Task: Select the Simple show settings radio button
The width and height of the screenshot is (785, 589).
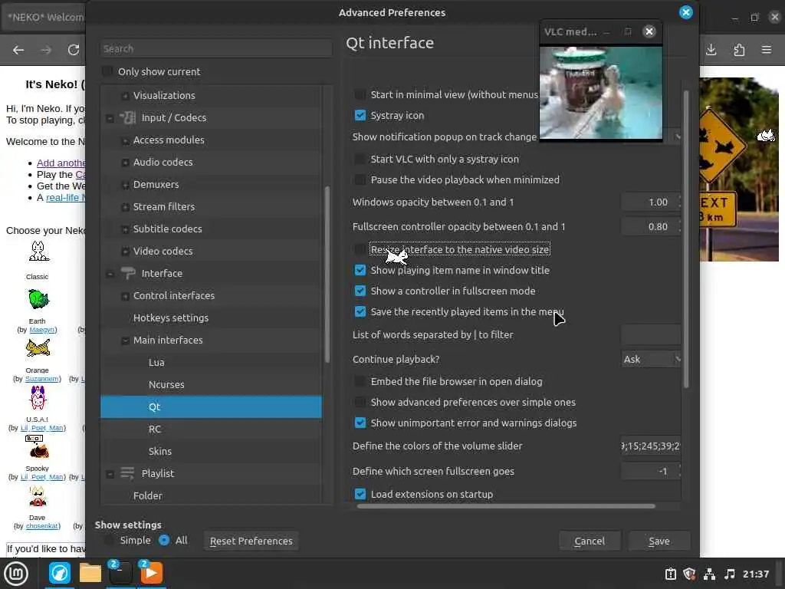Action: coord(108,540)
